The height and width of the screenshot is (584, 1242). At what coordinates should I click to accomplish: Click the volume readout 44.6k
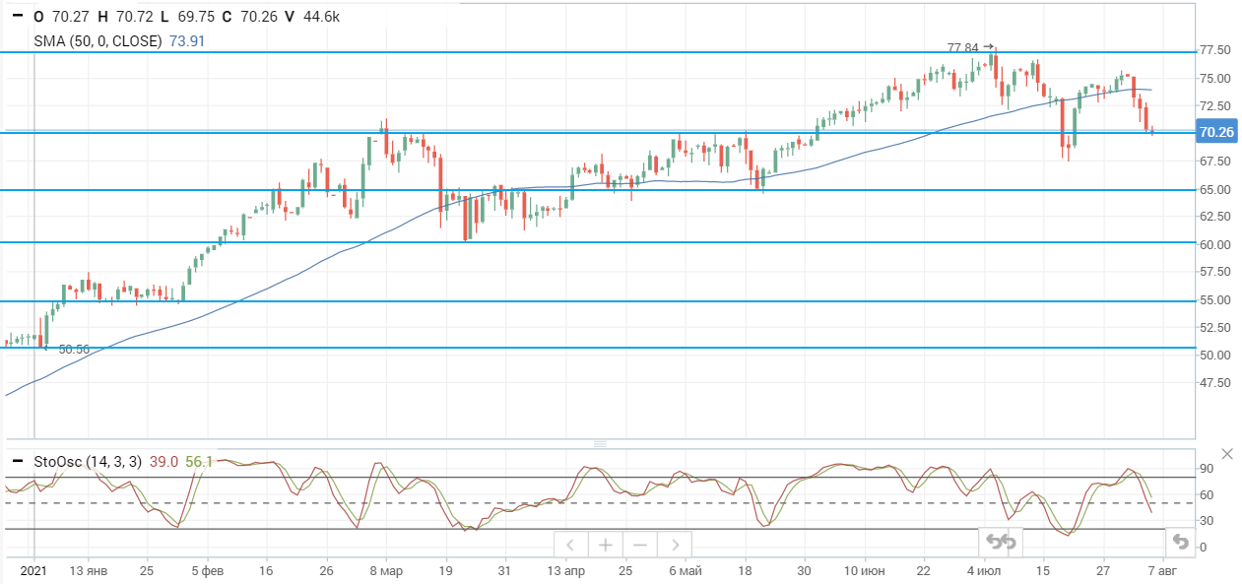point(320,17)
